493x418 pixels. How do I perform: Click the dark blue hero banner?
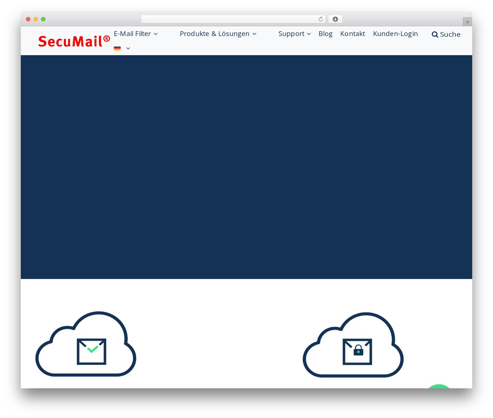click(246, 167)
